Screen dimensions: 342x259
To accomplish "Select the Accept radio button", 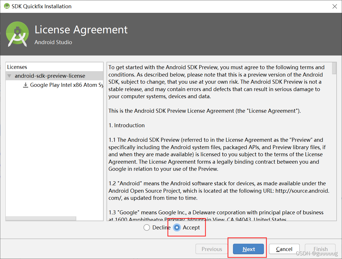I will tap(177, 227).
